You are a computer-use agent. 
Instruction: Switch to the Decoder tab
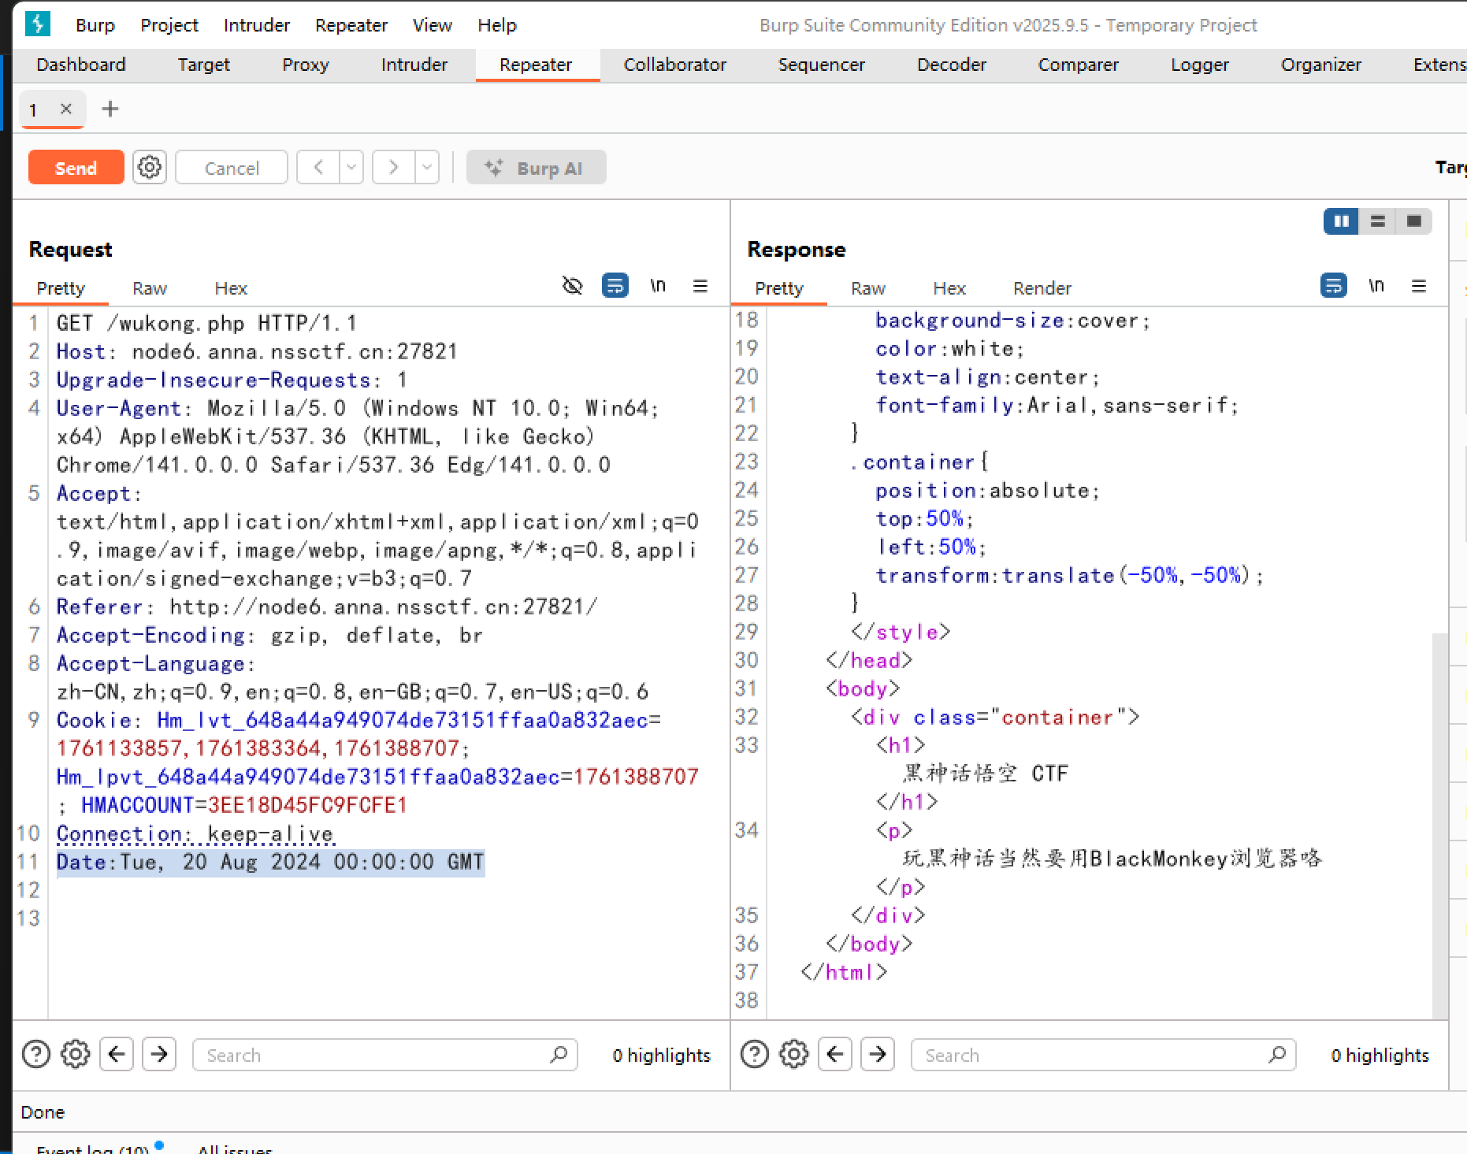951,65
